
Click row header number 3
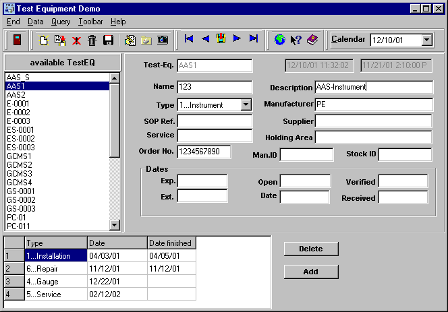pyautogui.click(x=14, y=282)
